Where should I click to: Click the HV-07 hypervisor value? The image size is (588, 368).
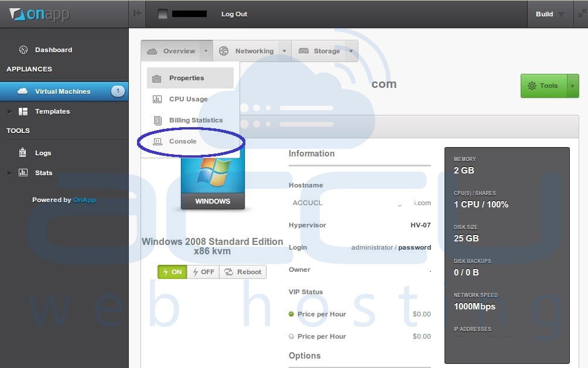[421, 225]
